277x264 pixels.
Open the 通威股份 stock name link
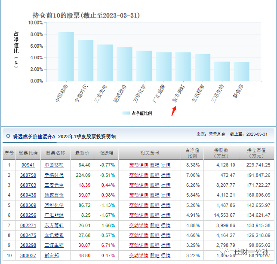[54, 195]
